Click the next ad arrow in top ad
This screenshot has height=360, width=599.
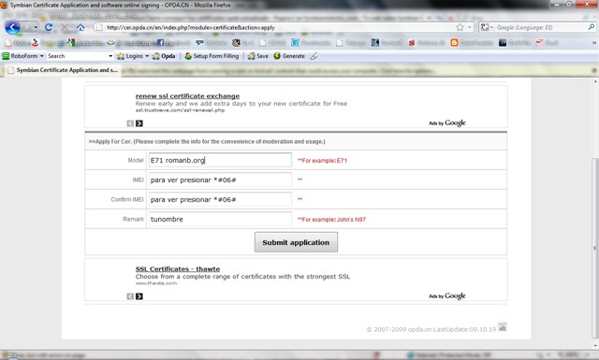[x=139, y=123]
